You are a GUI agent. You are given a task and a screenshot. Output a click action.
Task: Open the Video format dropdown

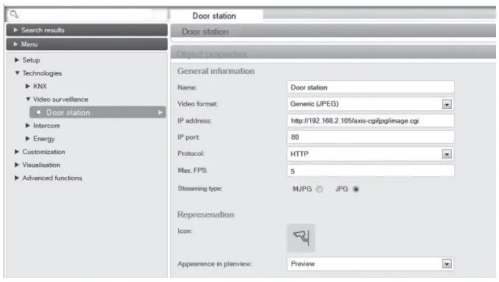[x=446, y=105]
